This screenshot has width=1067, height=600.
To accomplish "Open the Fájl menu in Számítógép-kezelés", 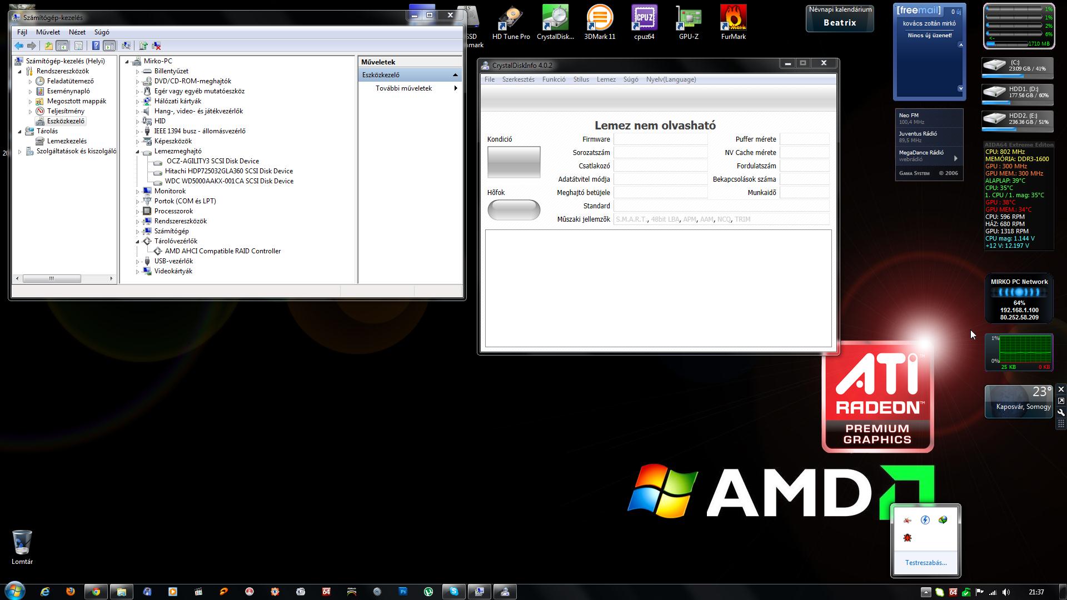I will (22, 32).
